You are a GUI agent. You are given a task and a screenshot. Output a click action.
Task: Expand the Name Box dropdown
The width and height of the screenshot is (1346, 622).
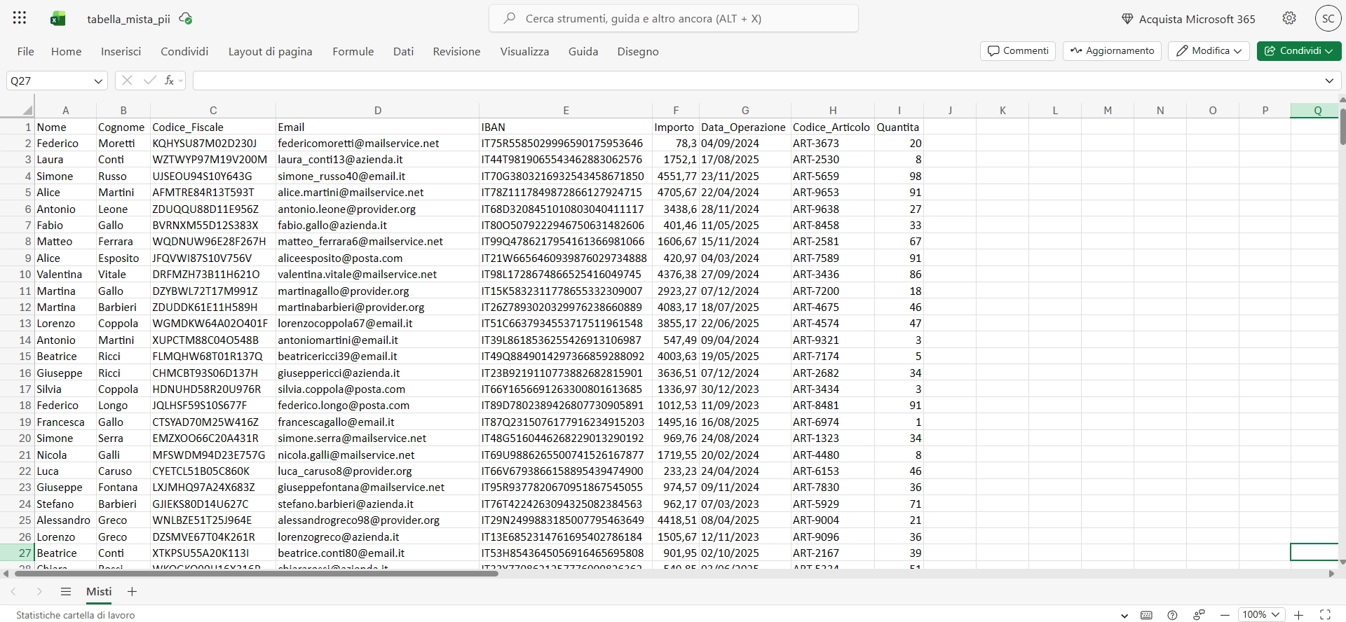[98, 81]
